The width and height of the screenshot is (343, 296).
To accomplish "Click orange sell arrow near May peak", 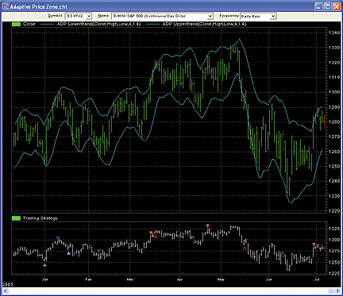I will [x=208, y=226].
